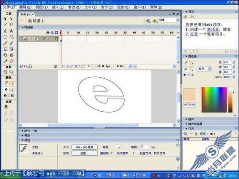The width and height of the screenshot is (239, 179).
Task: Select the Pencil tool
Action: pyautogui.click(x=5, y=43)
